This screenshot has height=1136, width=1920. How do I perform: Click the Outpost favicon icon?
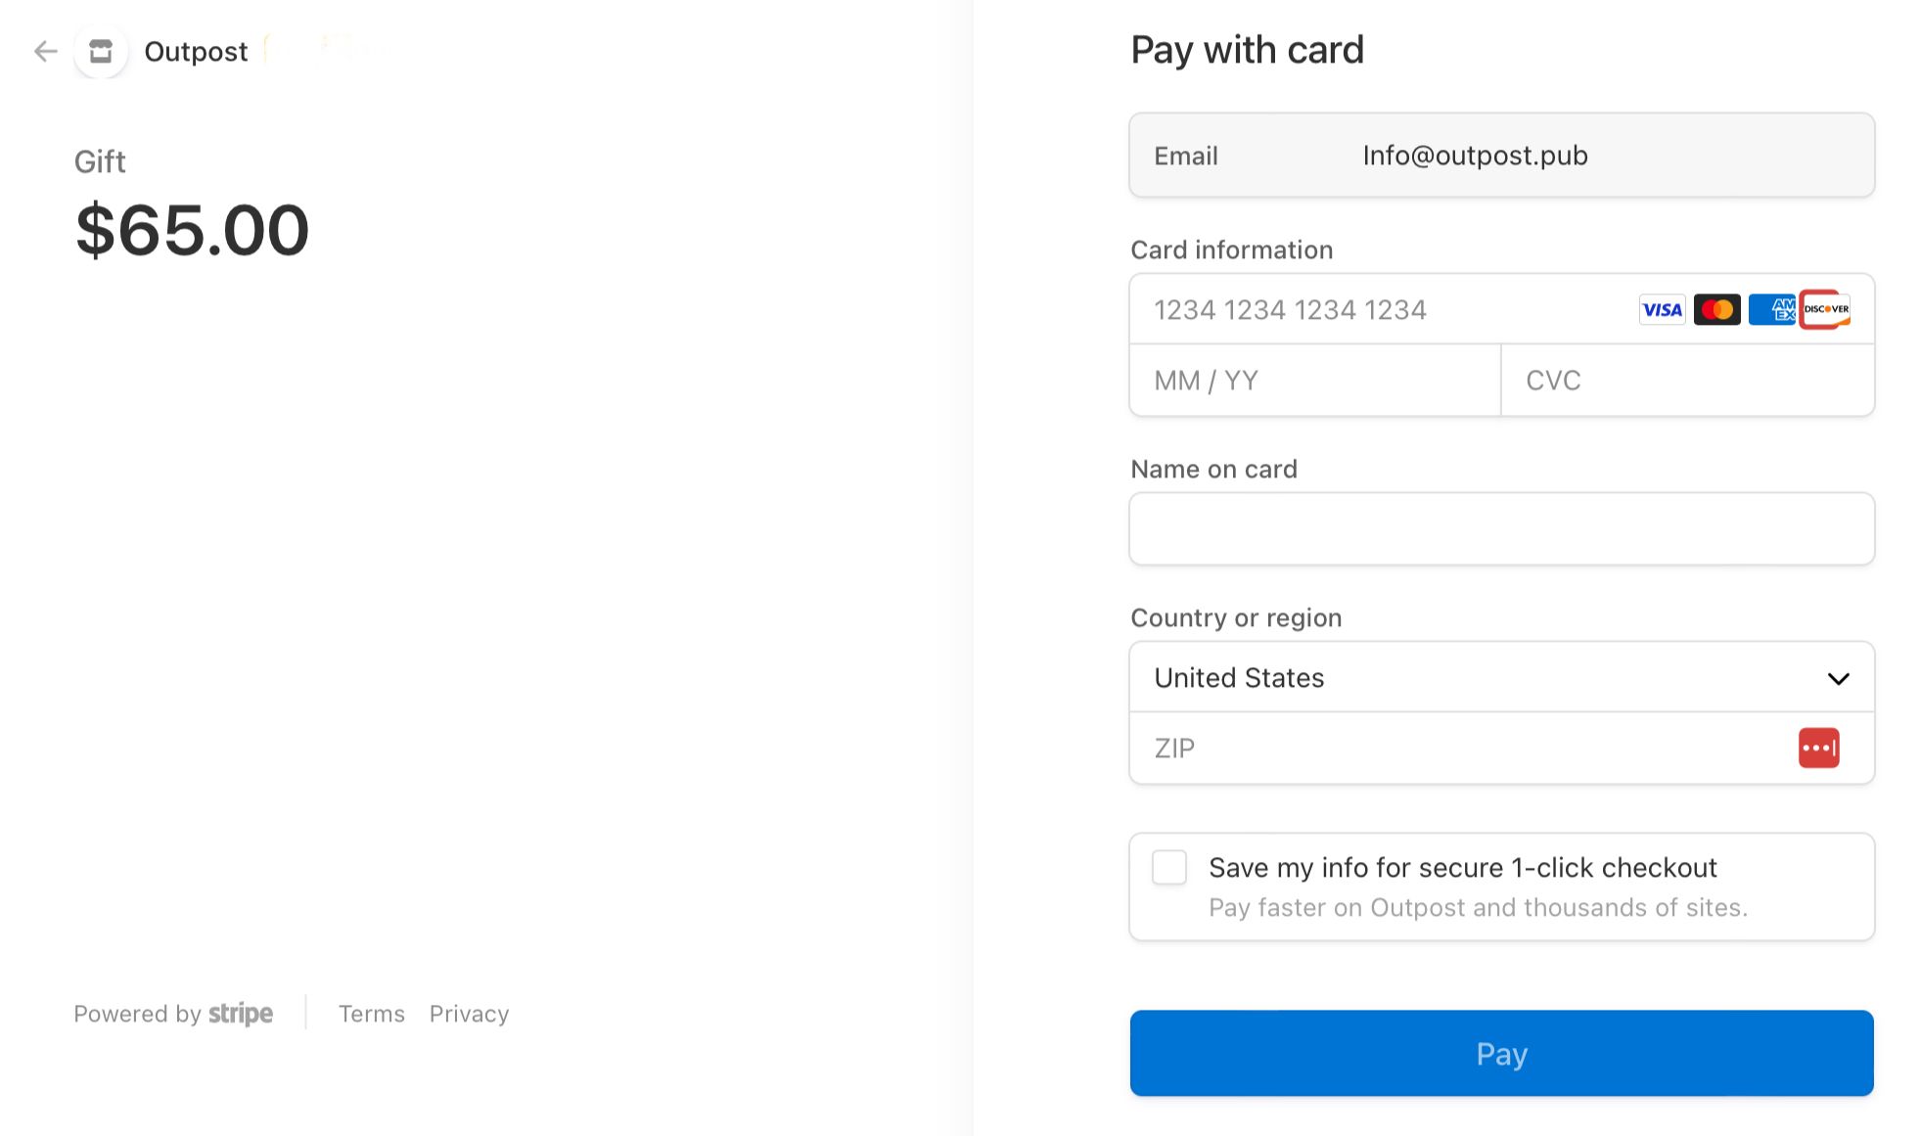pyautogui.click(x=100, y=50)
